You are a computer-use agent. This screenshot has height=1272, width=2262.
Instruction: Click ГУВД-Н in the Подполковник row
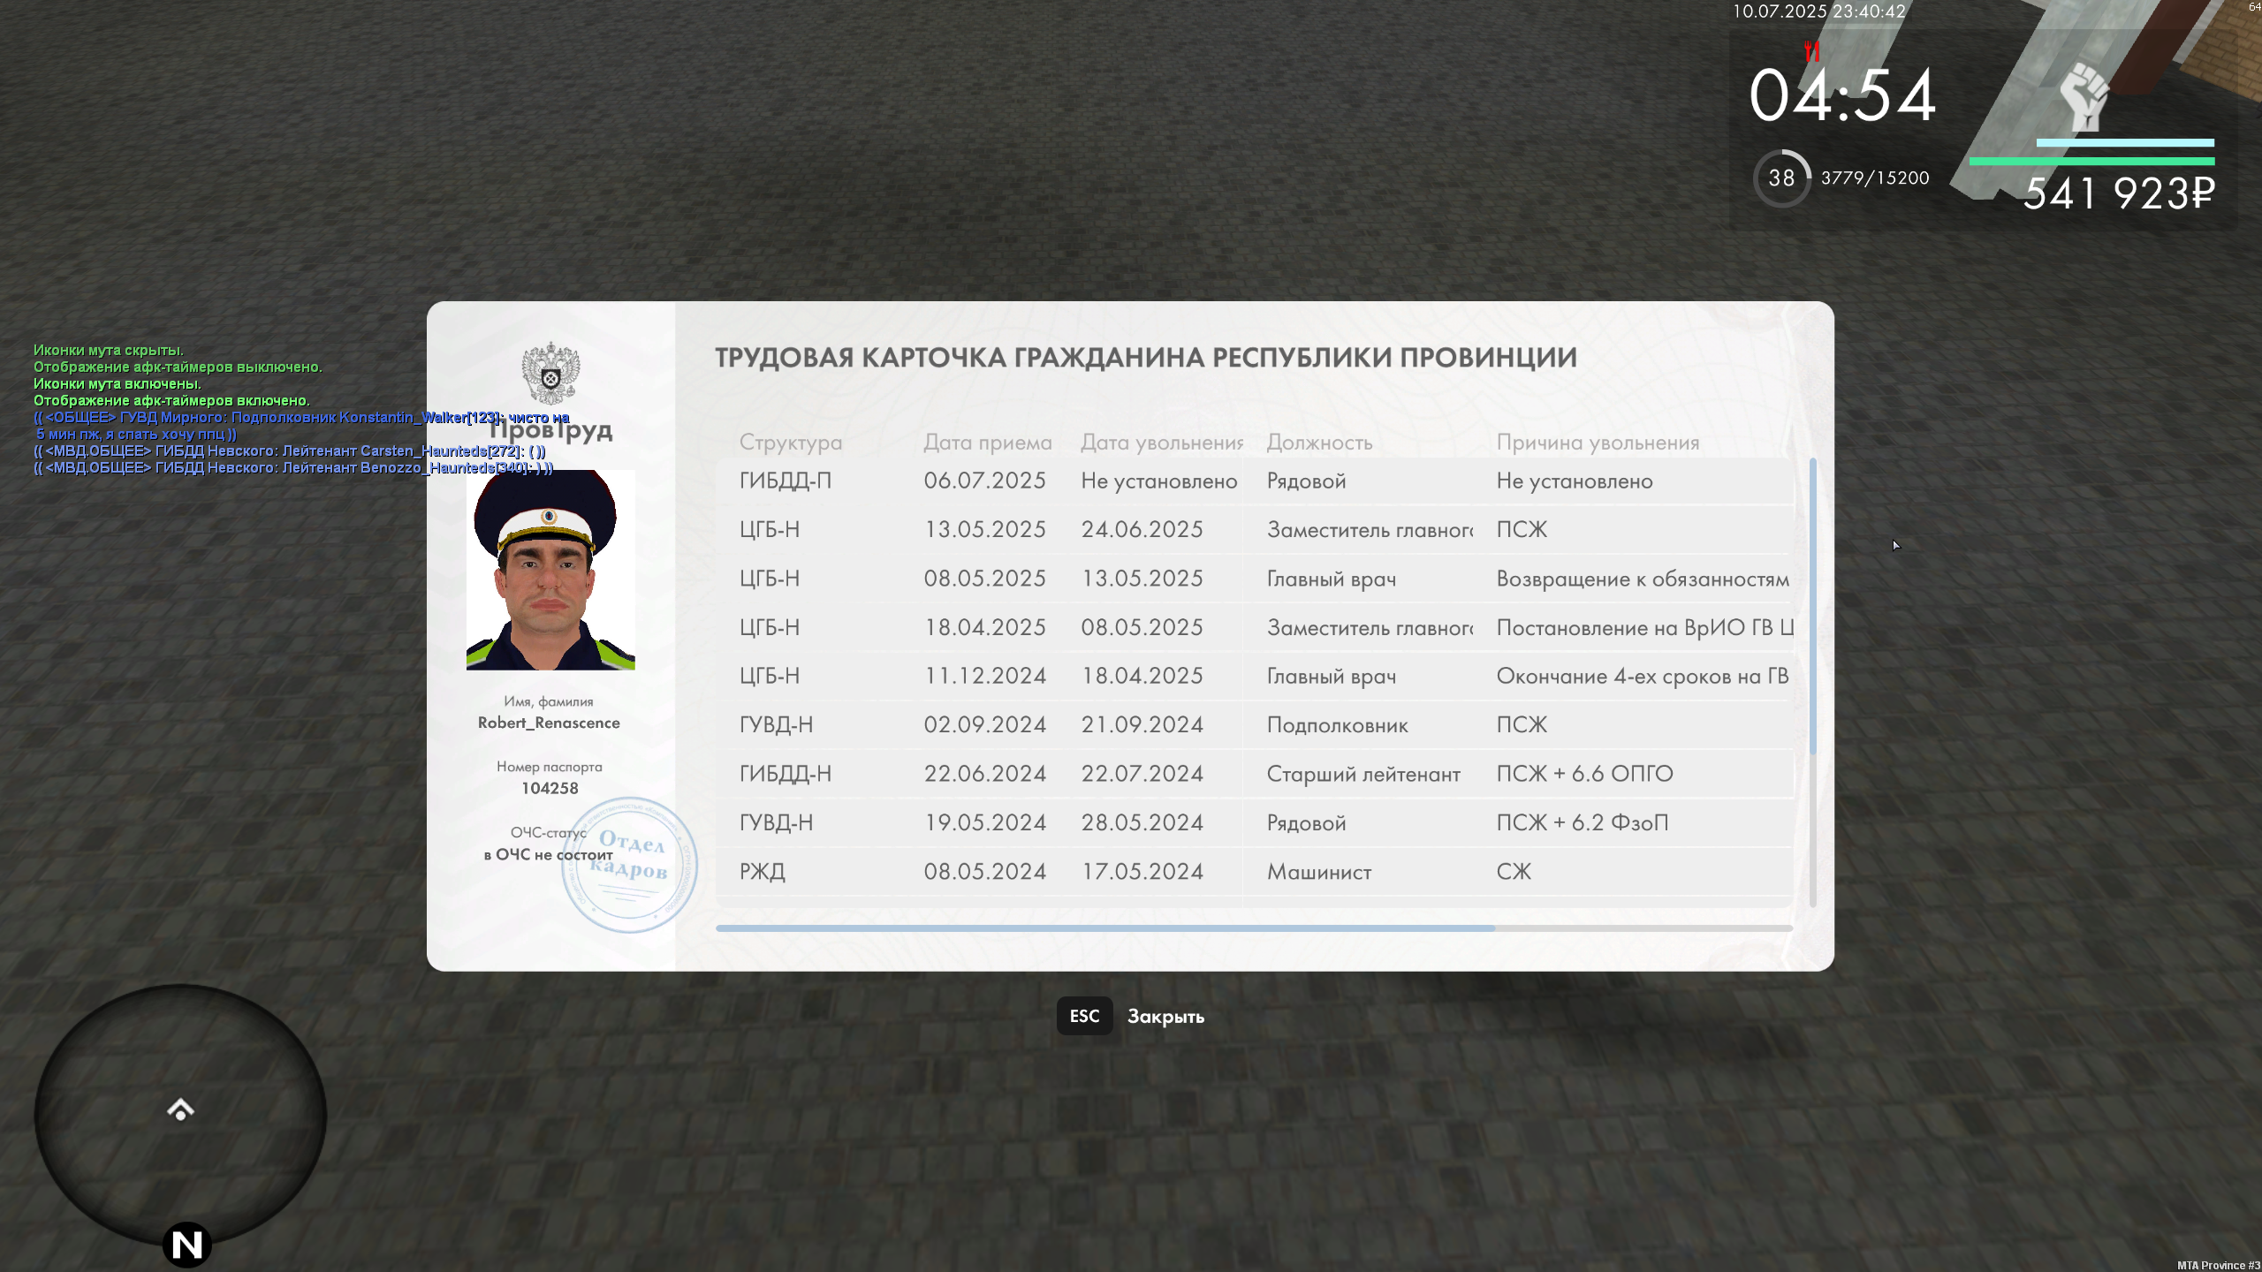(776, 725)
